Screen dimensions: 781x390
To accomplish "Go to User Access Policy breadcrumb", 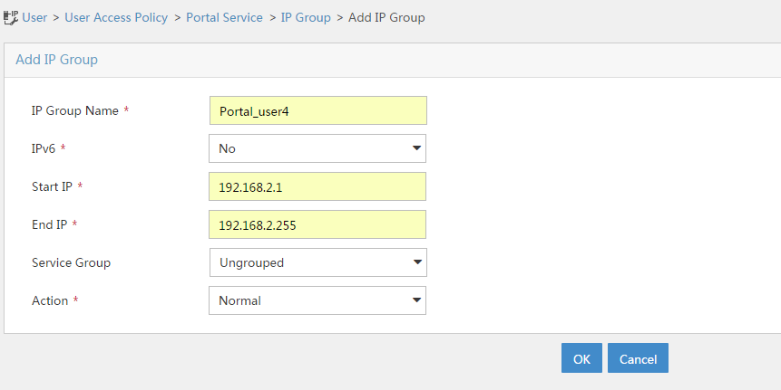I will [116, 17].
